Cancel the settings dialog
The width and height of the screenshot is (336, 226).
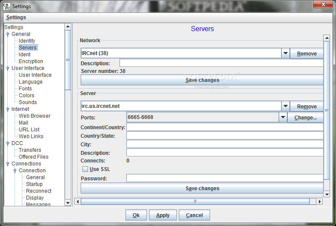click(194, 215)
